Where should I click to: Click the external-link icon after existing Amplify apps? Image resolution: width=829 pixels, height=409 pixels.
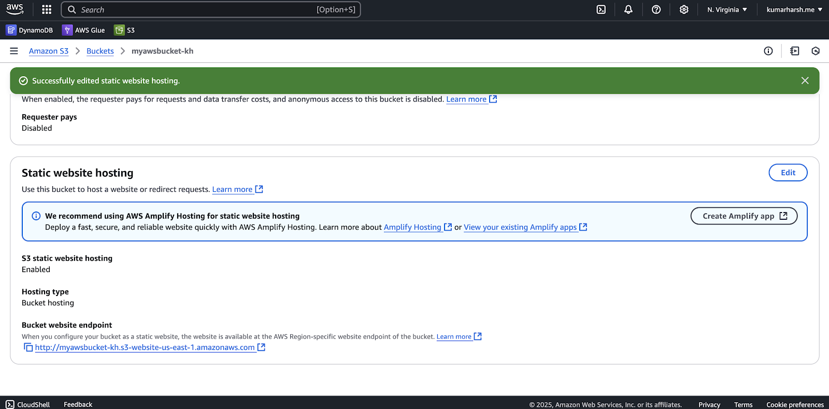click(x=583, y=227)
